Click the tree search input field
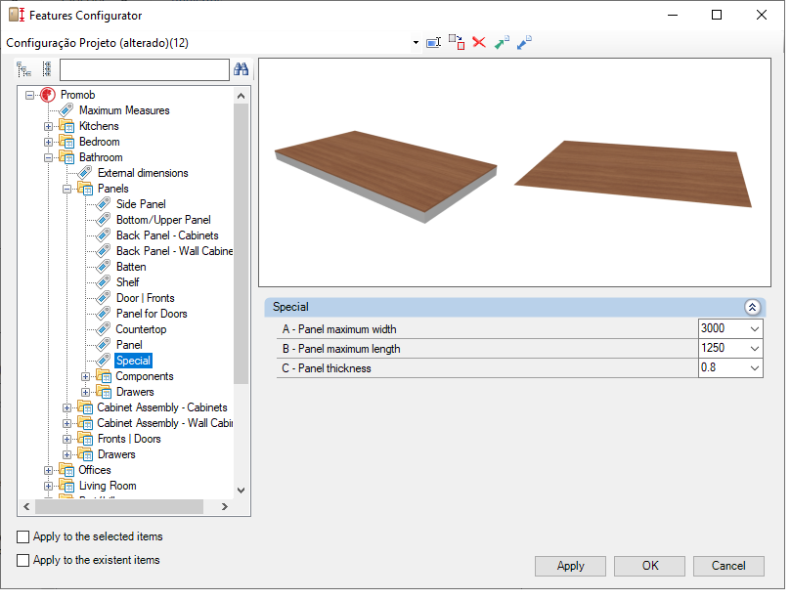 tap(145, 69)
